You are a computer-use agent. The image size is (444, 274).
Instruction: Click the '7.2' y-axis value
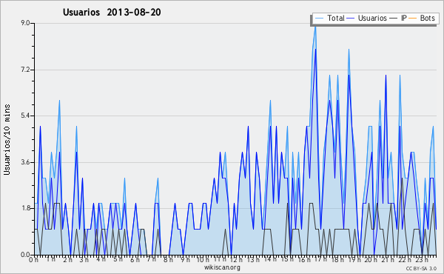(x=25, y=70)
